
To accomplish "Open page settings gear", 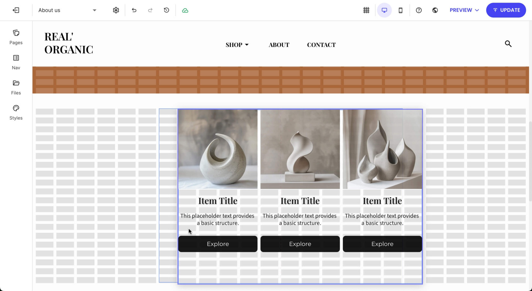I will [x=116, y=10].
